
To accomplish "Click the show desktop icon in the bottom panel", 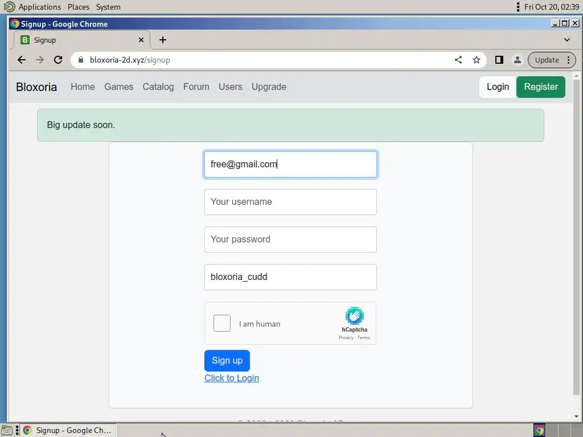I will [x=7, y=430].
